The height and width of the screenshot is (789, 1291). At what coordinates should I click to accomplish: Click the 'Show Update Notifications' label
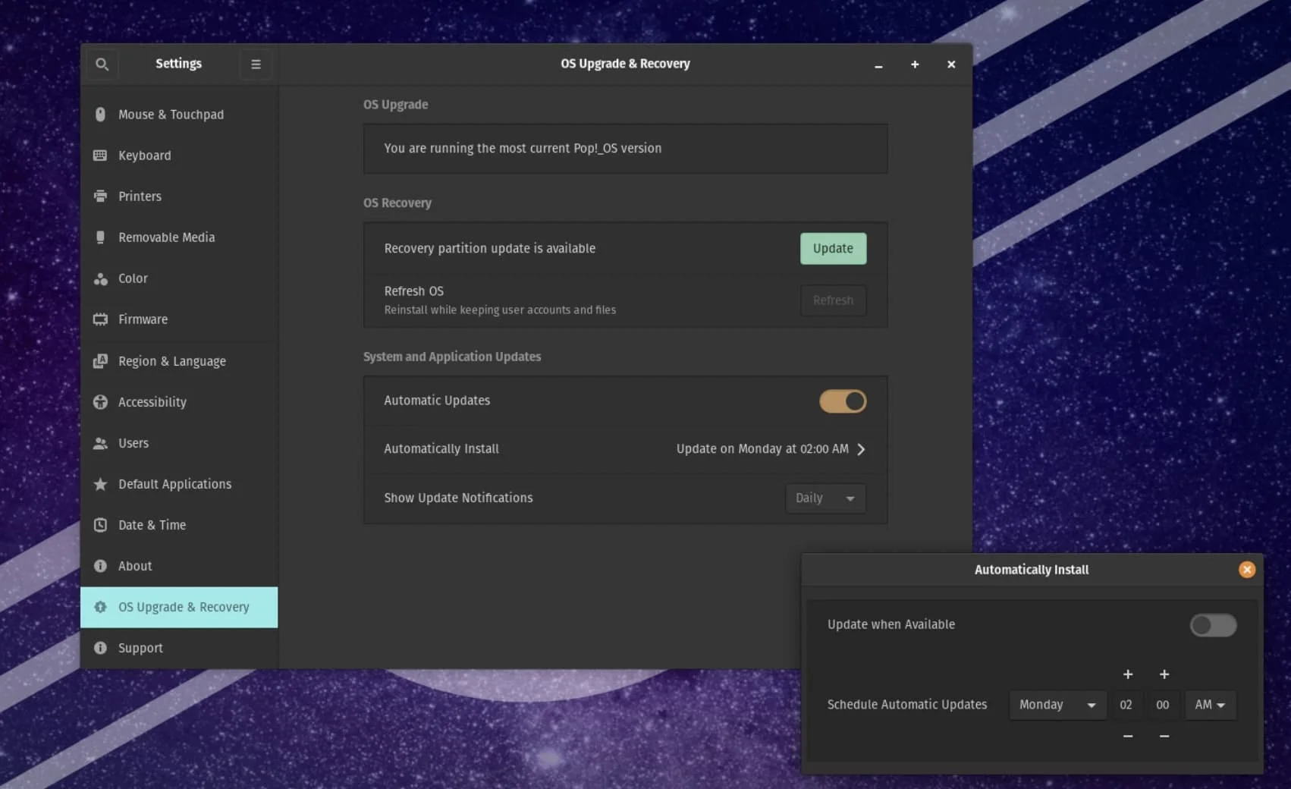[458, 498]
